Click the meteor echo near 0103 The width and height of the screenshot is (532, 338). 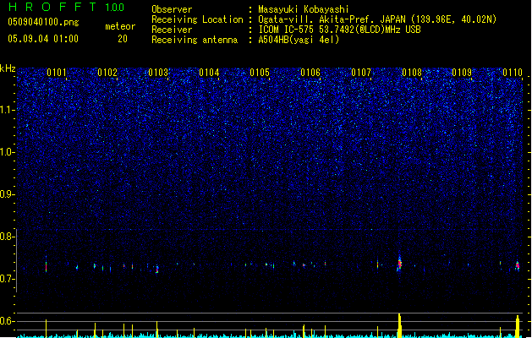(156, 270)
